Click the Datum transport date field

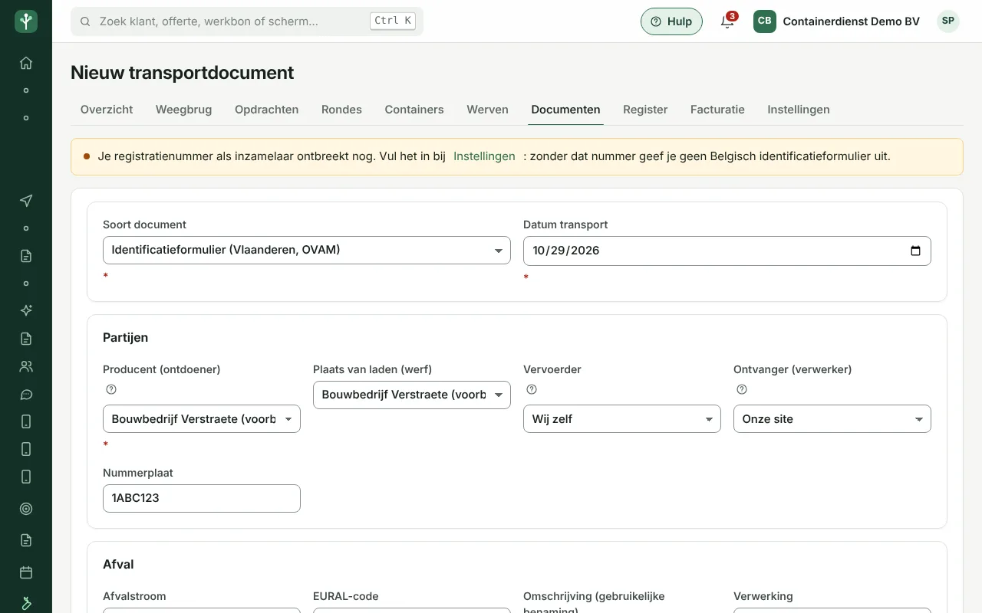pos(727,251)
